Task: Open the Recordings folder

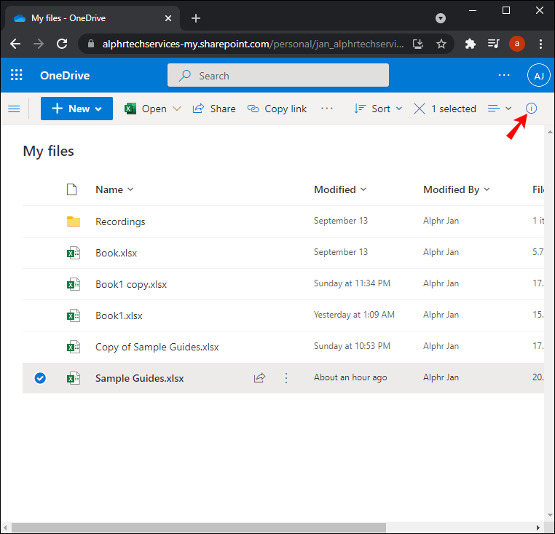Action: (120, 221)
